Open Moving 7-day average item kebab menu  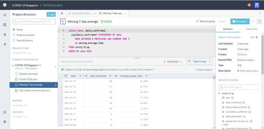click(x=56, y=85)
